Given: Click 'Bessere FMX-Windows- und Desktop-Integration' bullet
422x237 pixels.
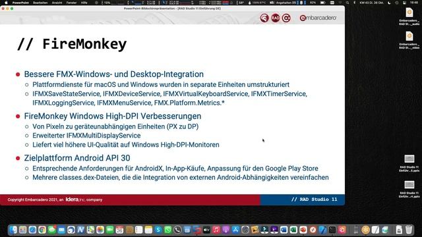Looking at the screenshot, I should click(114, 74).
